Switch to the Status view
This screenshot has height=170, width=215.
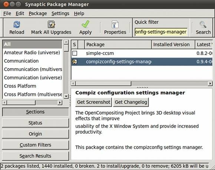(35, 123)
